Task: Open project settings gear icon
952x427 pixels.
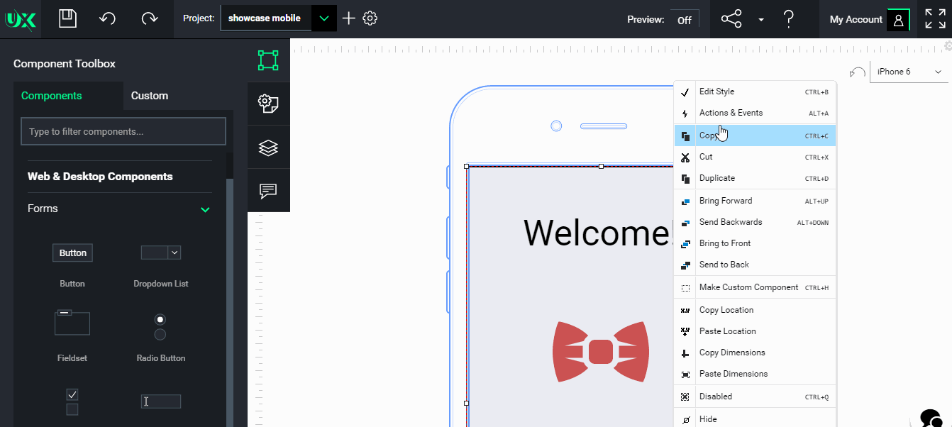Action: point(370,18)
